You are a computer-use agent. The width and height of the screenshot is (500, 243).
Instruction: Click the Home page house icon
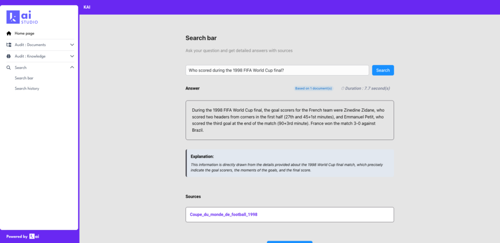[9, 33]
